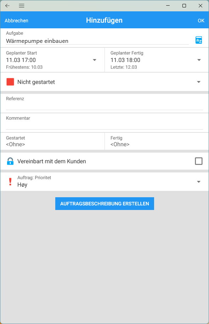Click the red Nicht gestartet status square
This screenshot has height=324, width=209.
tap(10, 82)
